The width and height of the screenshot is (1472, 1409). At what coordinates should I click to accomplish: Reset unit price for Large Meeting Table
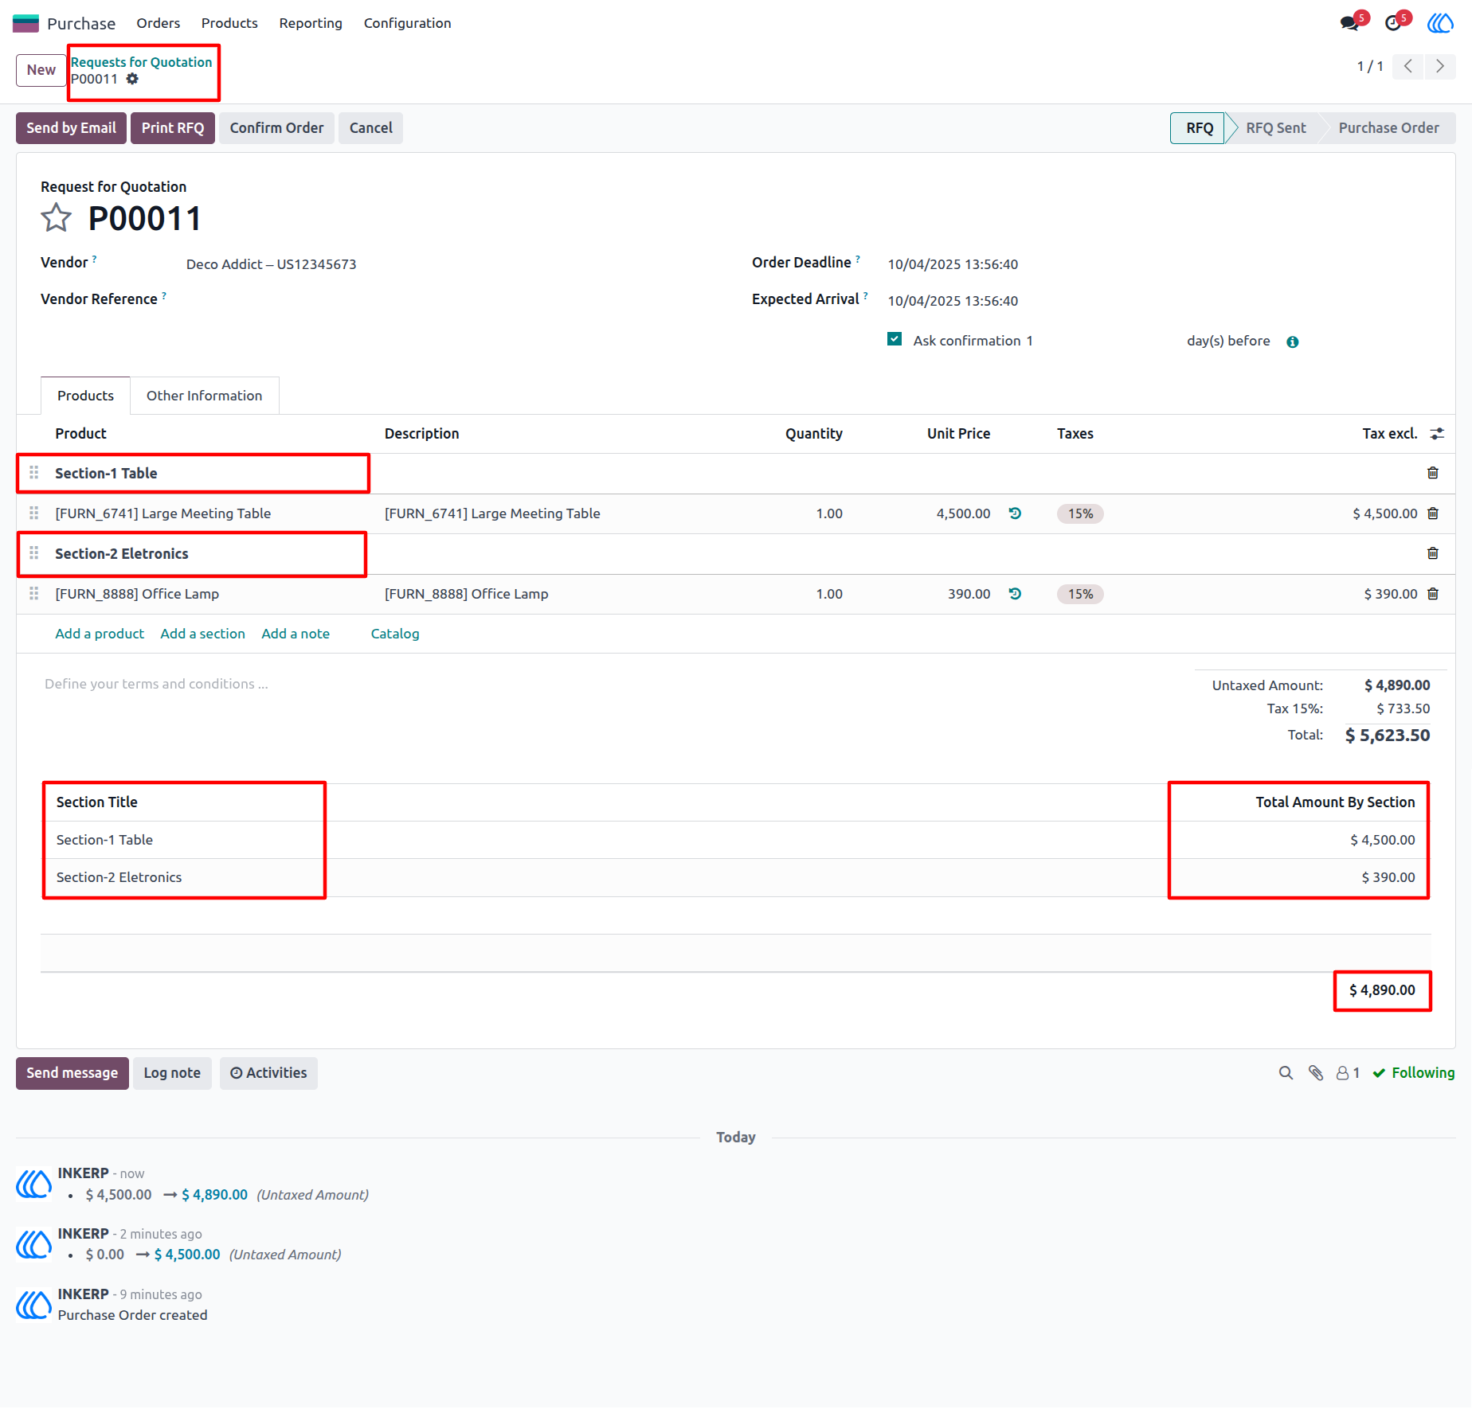point(1015,513)
